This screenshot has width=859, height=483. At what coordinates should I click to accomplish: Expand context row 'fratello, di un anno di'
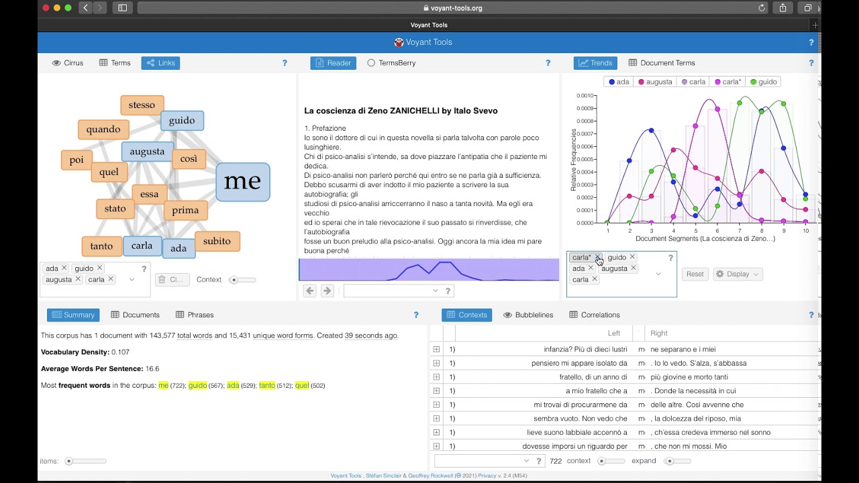click(x=436, y=377)
